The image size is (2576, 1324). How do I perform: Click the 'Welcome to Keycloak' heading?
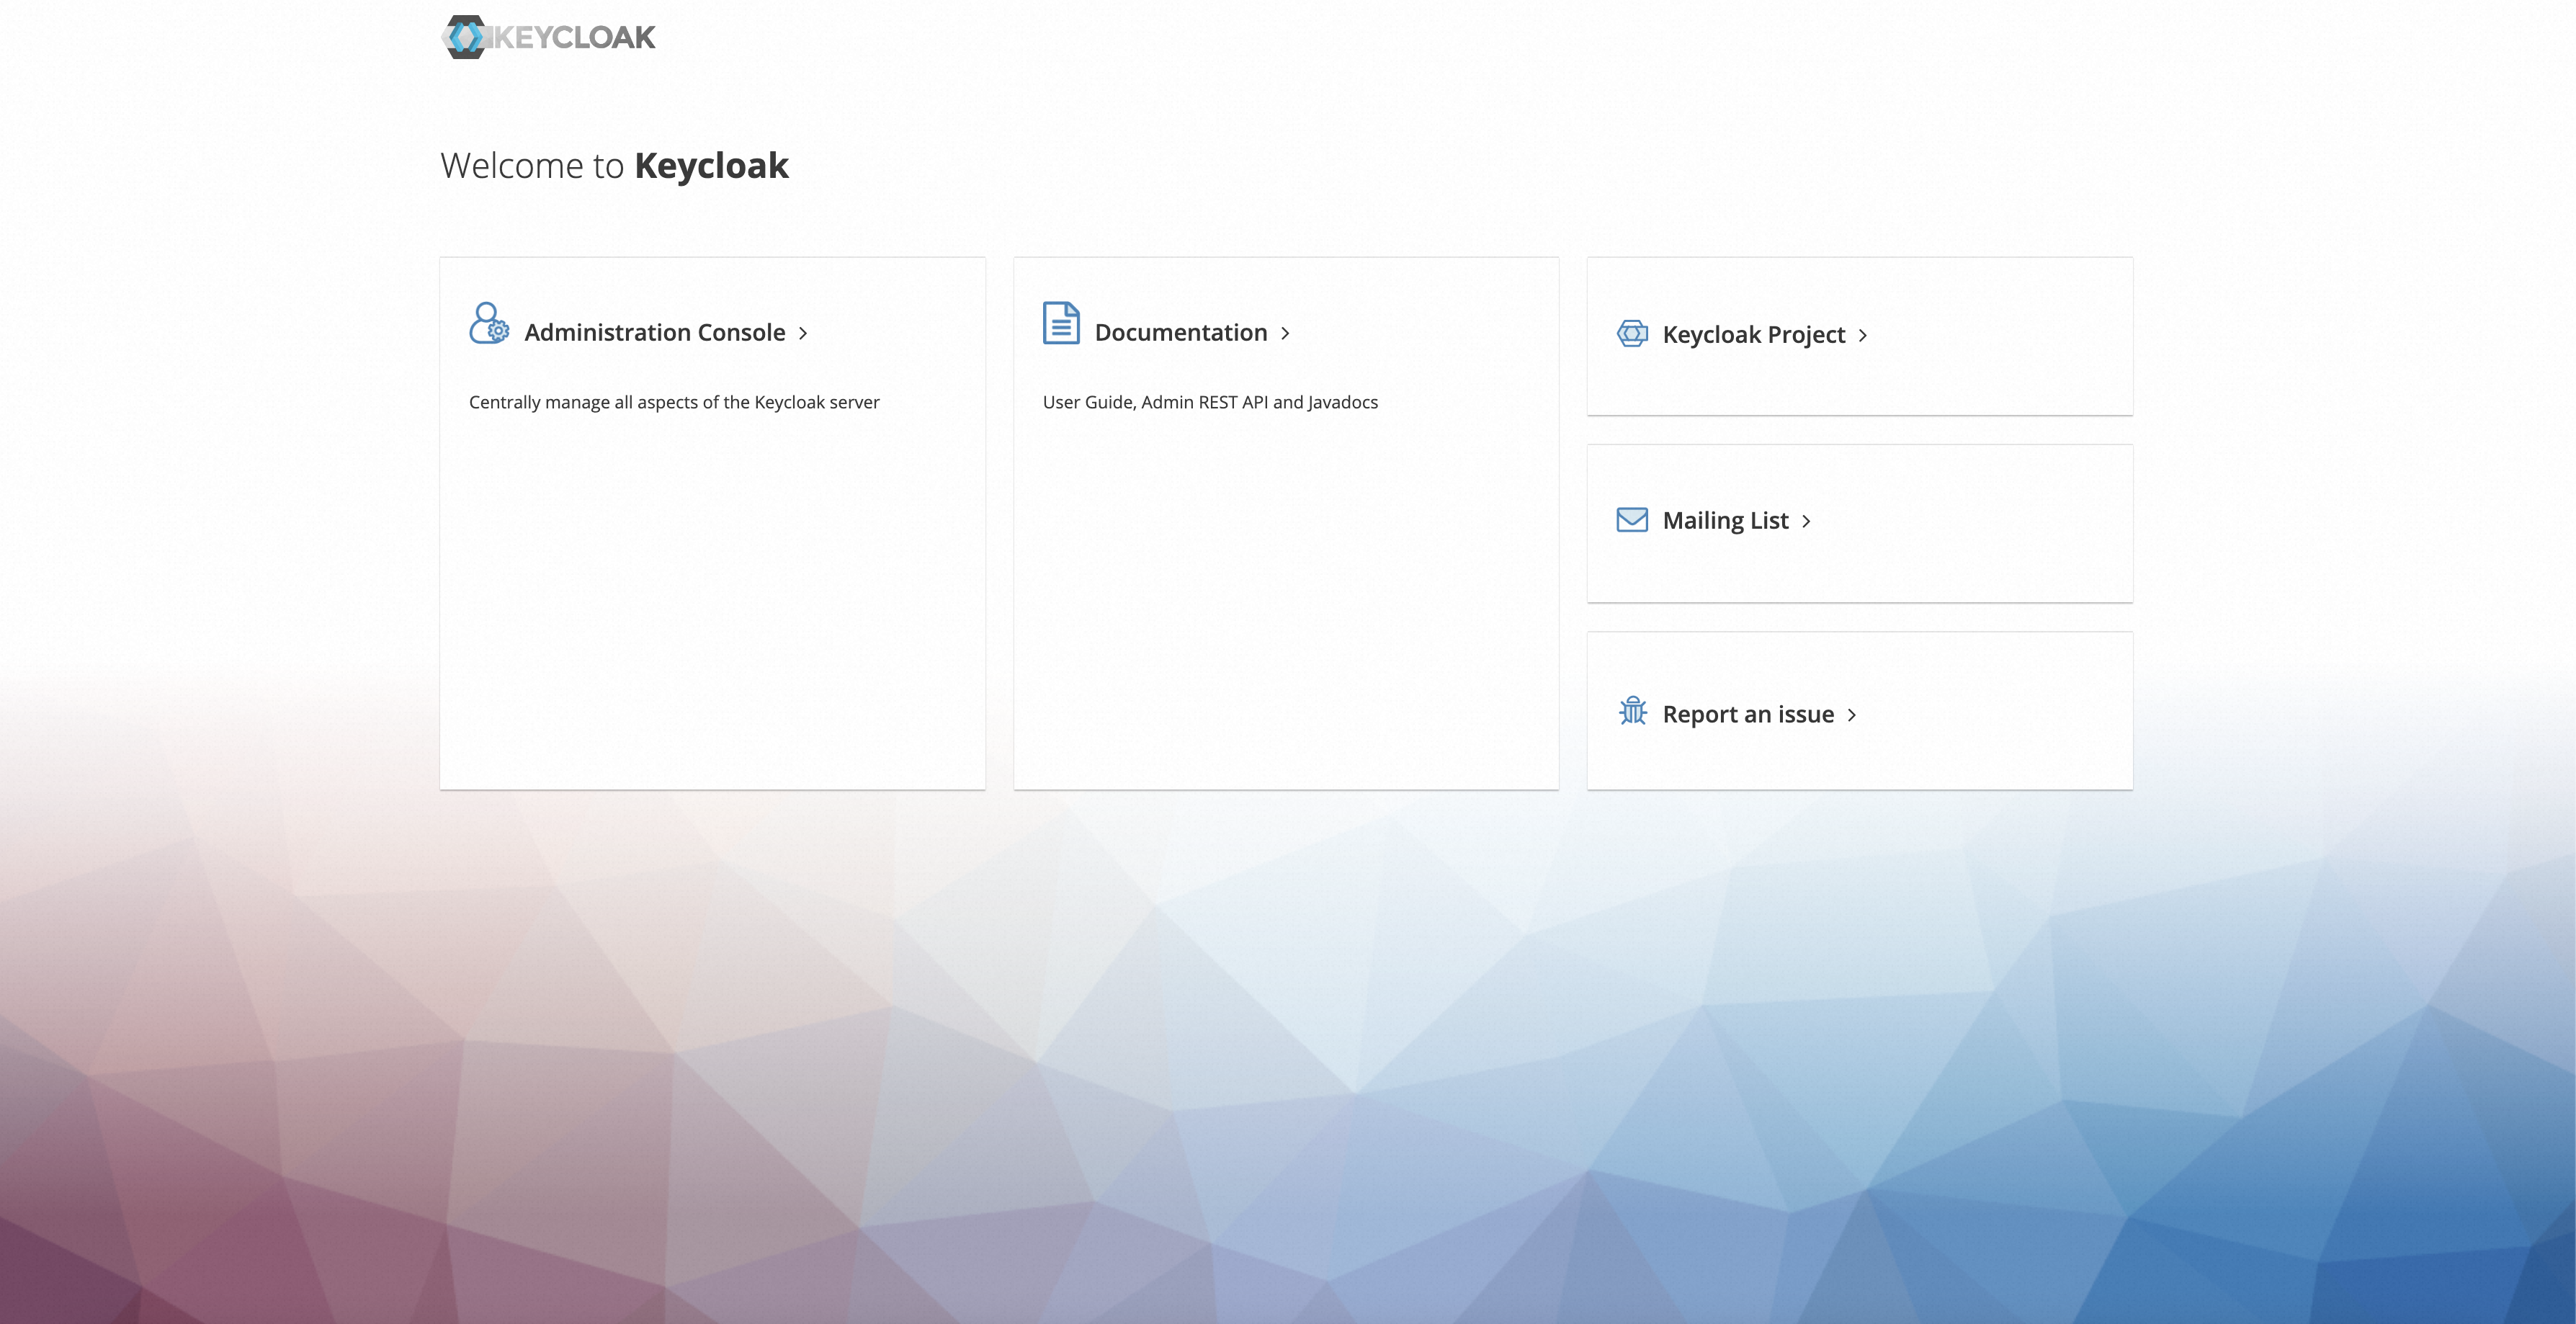click(x=614, y=166)
